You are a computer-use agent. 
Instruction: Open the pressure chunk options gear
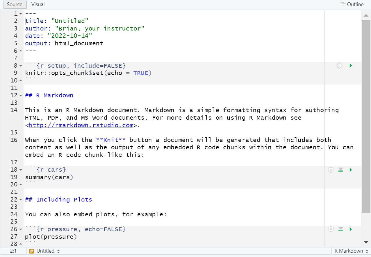click(331, 229)
